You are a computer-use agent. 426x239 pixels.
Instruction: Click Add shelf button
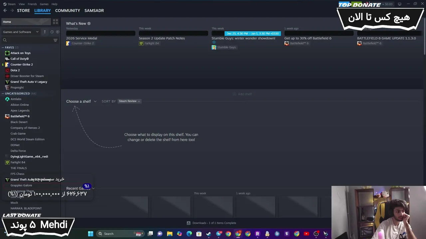tap(242, 94)
